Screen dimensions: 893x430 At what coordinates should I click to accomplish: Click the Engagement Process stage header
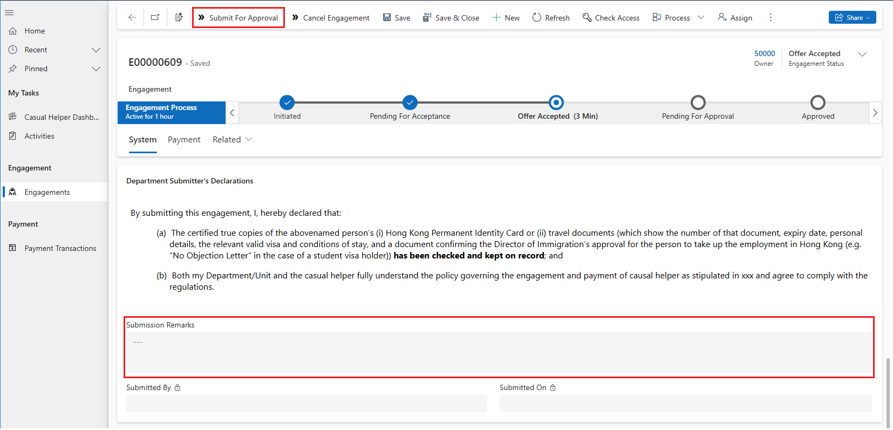[x=172, y=113]
